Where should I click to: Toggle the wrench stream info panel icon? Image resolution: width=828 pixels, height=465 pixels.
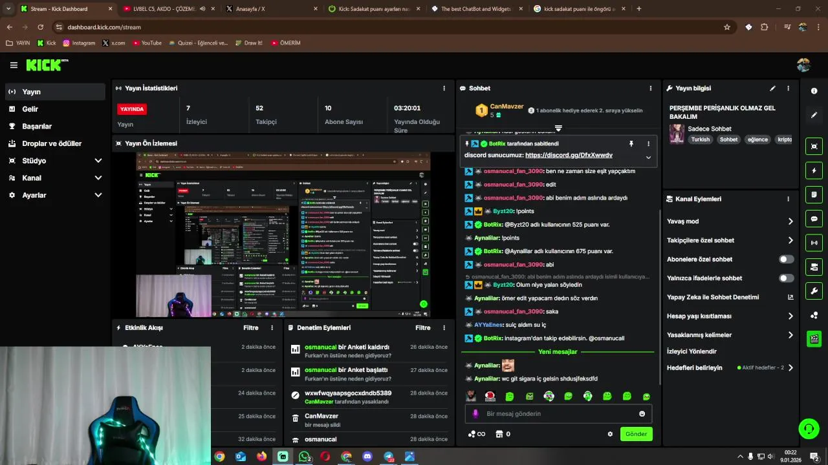coord(814,291)
